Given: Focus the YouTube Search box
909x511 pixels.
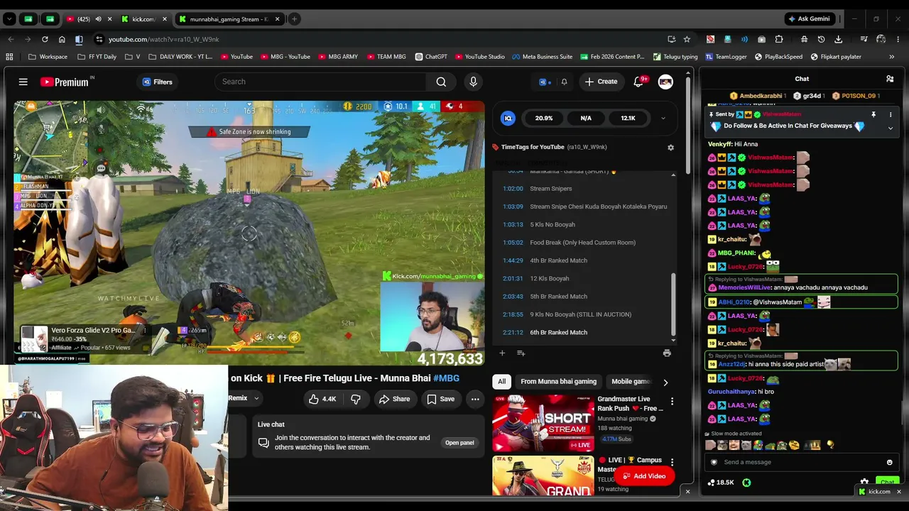Looking at the screenshot, I should pyautogui.click(x=320, y=82).
